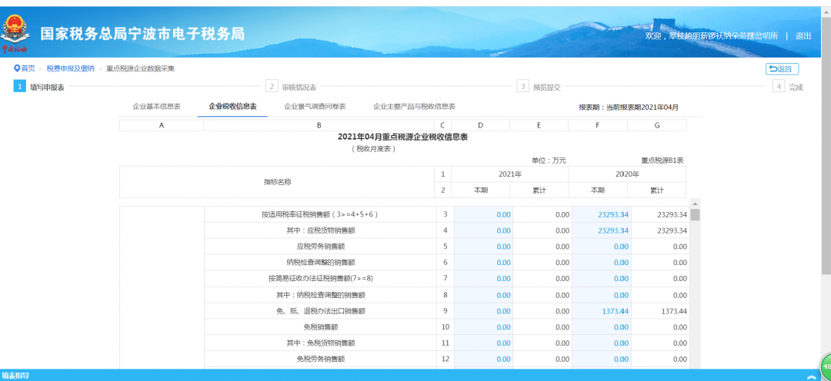Click step 2 审核情况表

pyautogui.click(x=291, y=88)
